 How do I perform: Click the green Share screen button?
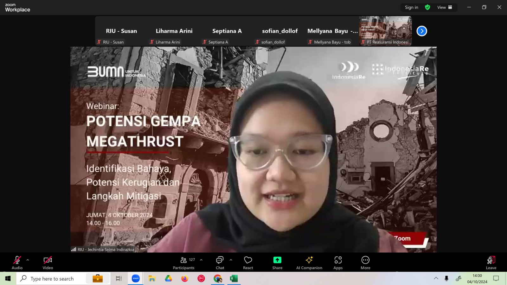pyautogui.click(x=277, y=263)
